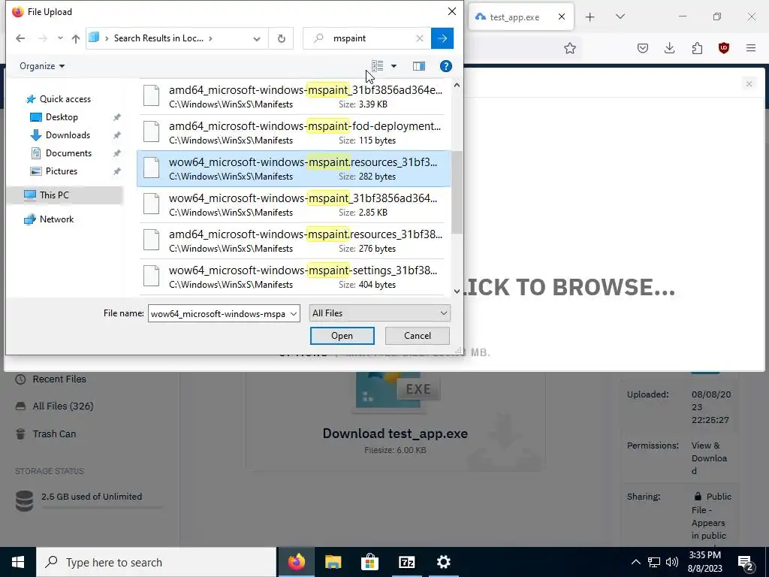Screen dimensions: 769x577
Task: Open Microsoft Store from taskbar
Action: (x=369, y=562)
